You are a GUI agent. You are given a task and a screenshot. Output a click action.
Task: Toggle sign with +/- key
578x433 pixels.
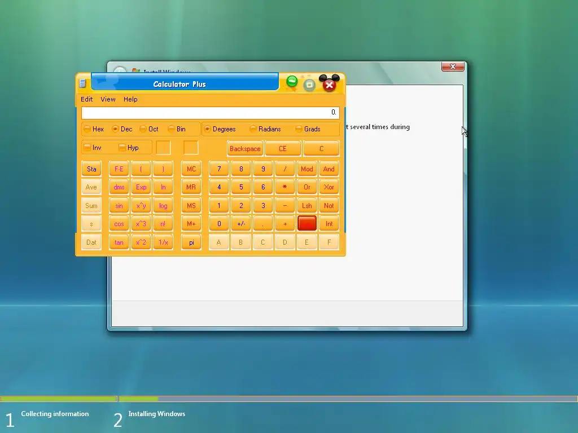pos(241,224)
